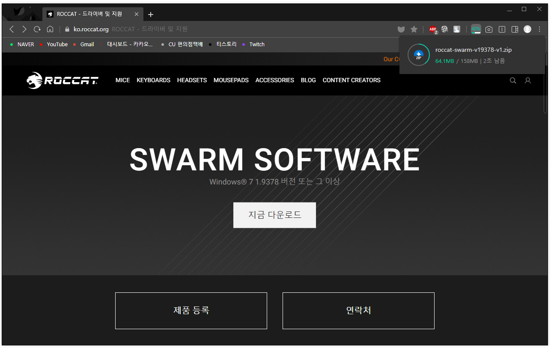
Task: Click the ZIP download progress circle
Action: [x=419, y=55]
